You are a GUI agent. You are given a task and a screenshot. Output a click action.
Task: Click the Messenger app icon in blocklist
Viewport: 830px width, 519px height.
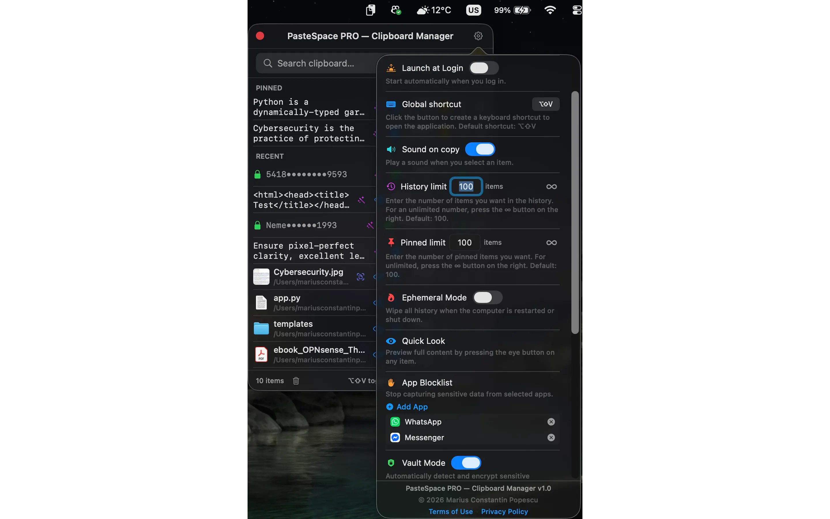[395, 438]
